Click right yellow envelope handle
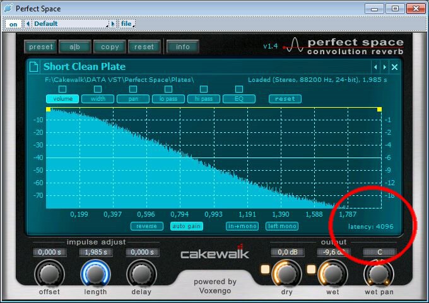Screen dimensions: 429x303 tap(379, 109)
